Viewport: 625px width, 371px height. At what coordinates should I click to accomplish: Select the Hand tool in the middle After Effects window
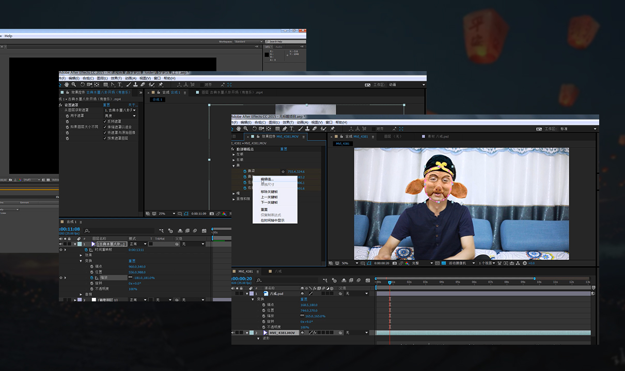(67, 85)
